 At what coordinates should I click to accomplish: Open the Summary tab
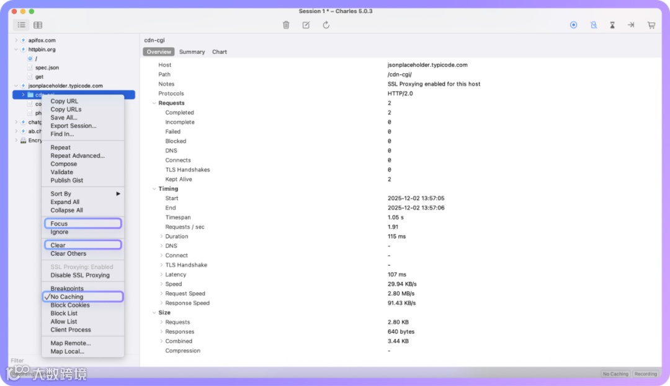coord(192,52)
